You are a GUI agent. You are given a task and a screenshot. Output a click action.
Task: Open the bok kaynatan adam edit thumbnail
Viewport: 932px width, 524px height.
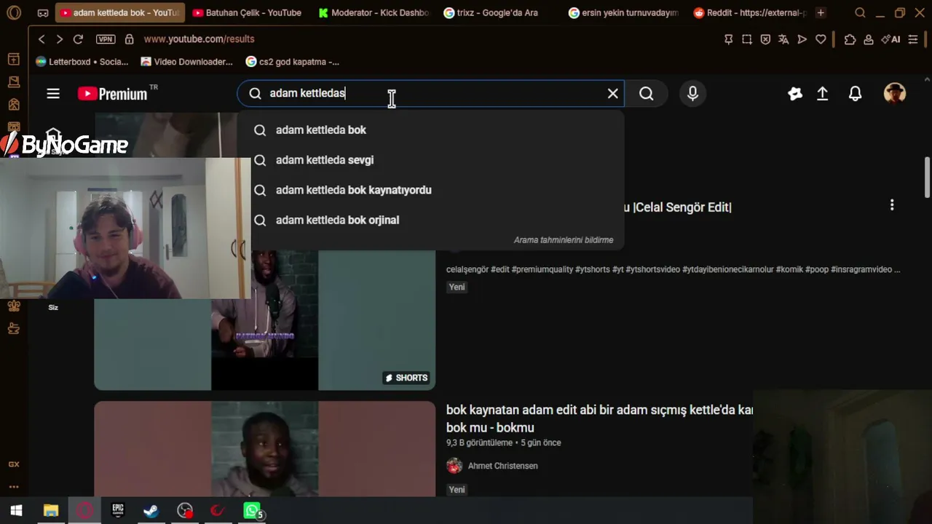[265, 449]
